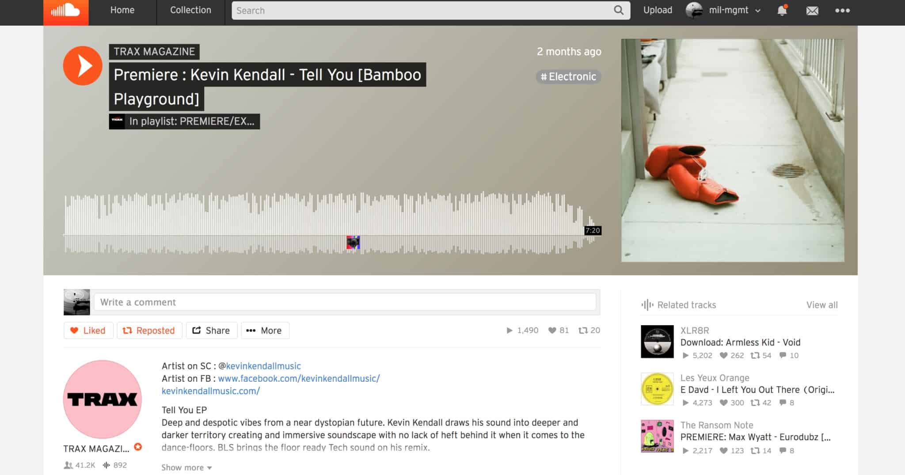Go to the Home tab
This screenshot has width=905, height=475.
122,10
